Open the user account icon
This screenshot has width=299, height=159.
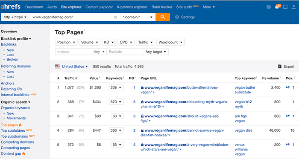point(294,7)
